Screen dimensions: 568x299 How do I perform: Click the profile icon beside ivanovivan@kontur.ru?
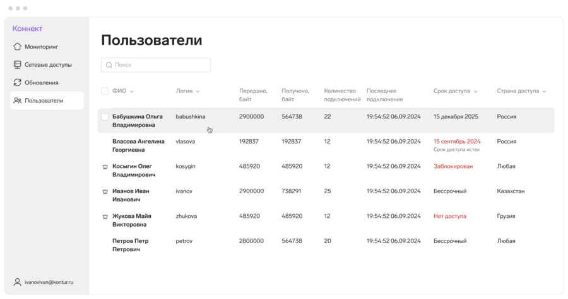point(18,282)
